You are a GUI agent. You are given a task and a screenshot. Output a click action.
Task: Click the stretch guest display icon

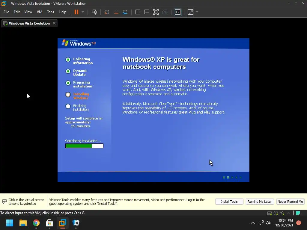191,12
